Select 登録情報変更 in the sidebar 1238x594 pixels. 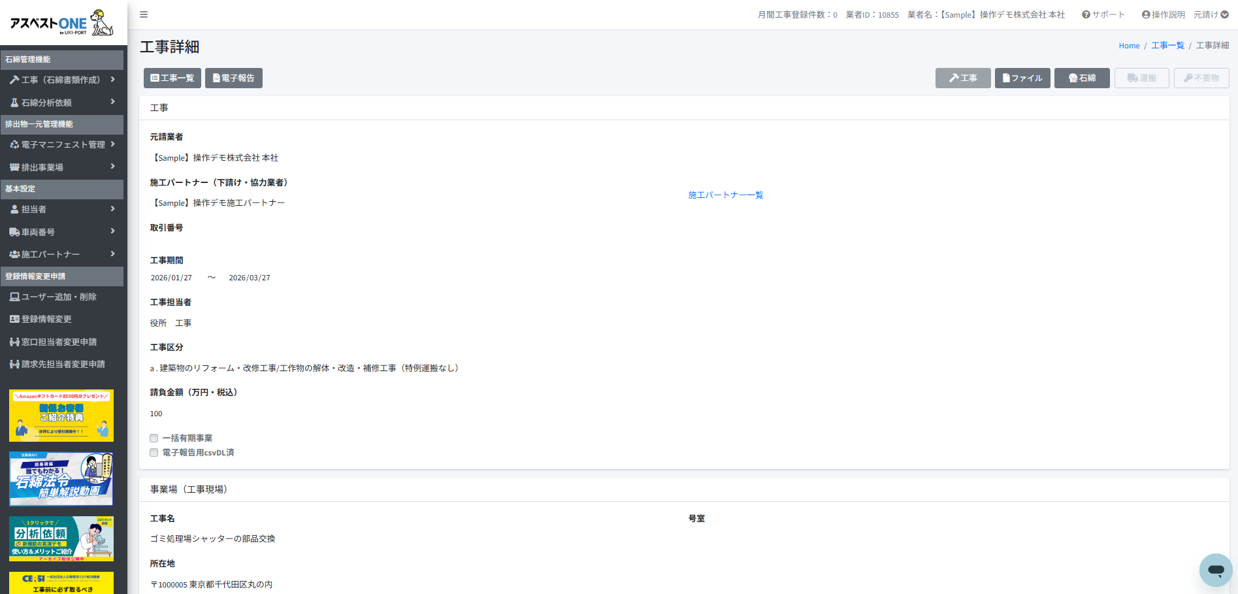[46, 319]
